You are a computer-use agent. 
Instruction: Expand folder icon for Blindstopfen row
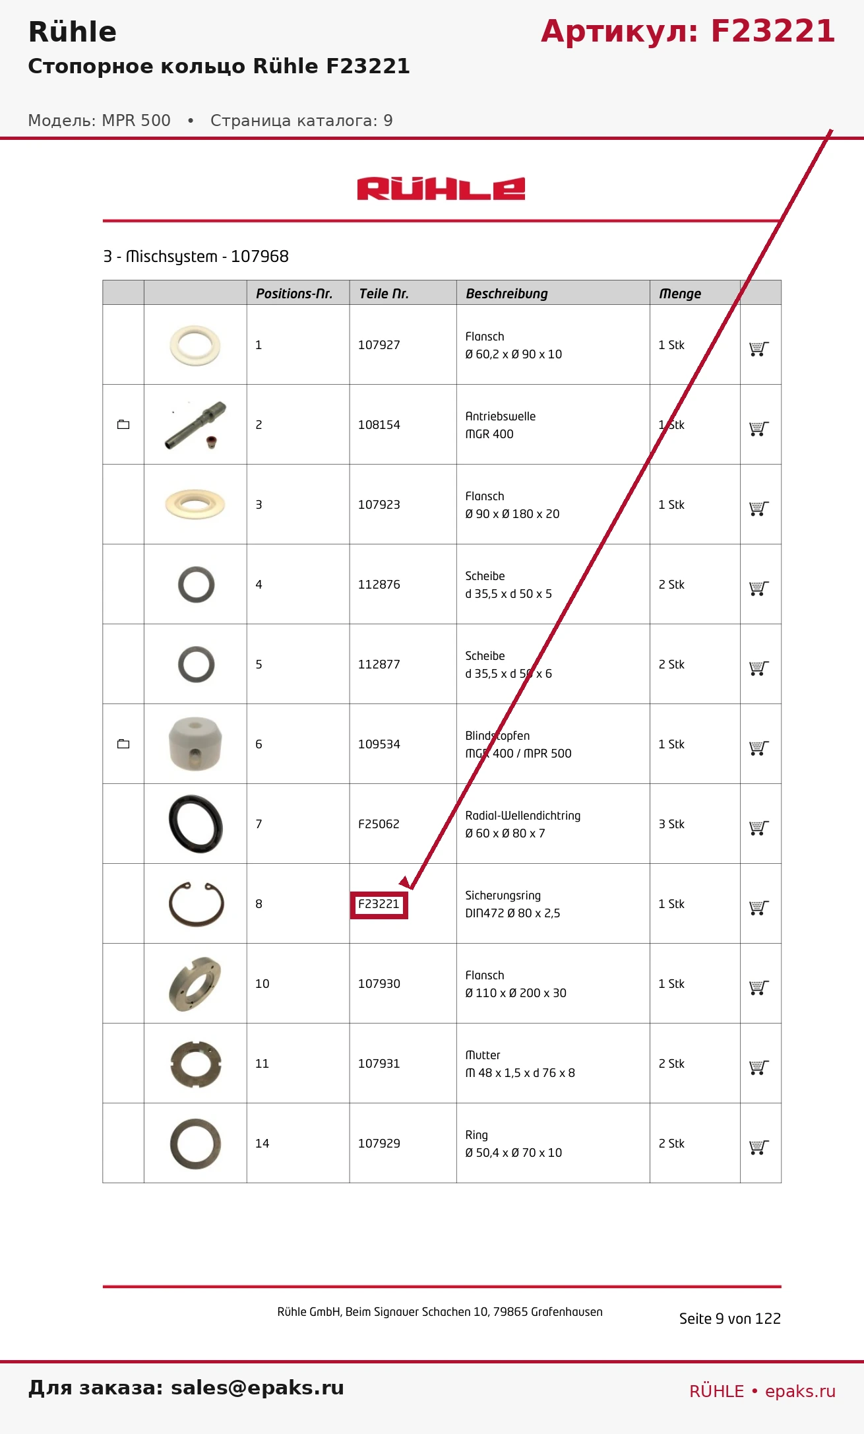coord(123,744)
